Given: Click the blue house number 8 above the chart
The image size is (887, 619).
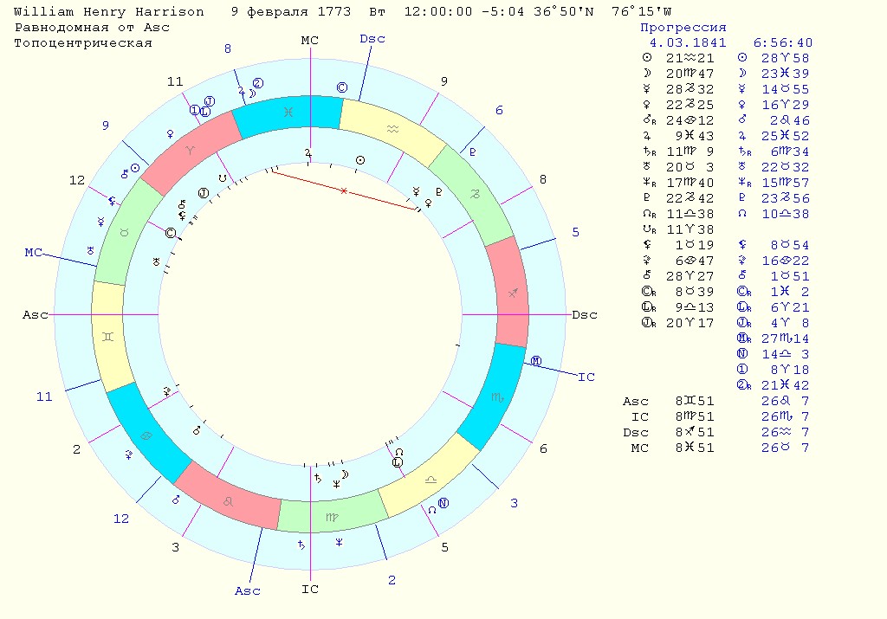Looking at the screenshot, I should coord(228,48).
